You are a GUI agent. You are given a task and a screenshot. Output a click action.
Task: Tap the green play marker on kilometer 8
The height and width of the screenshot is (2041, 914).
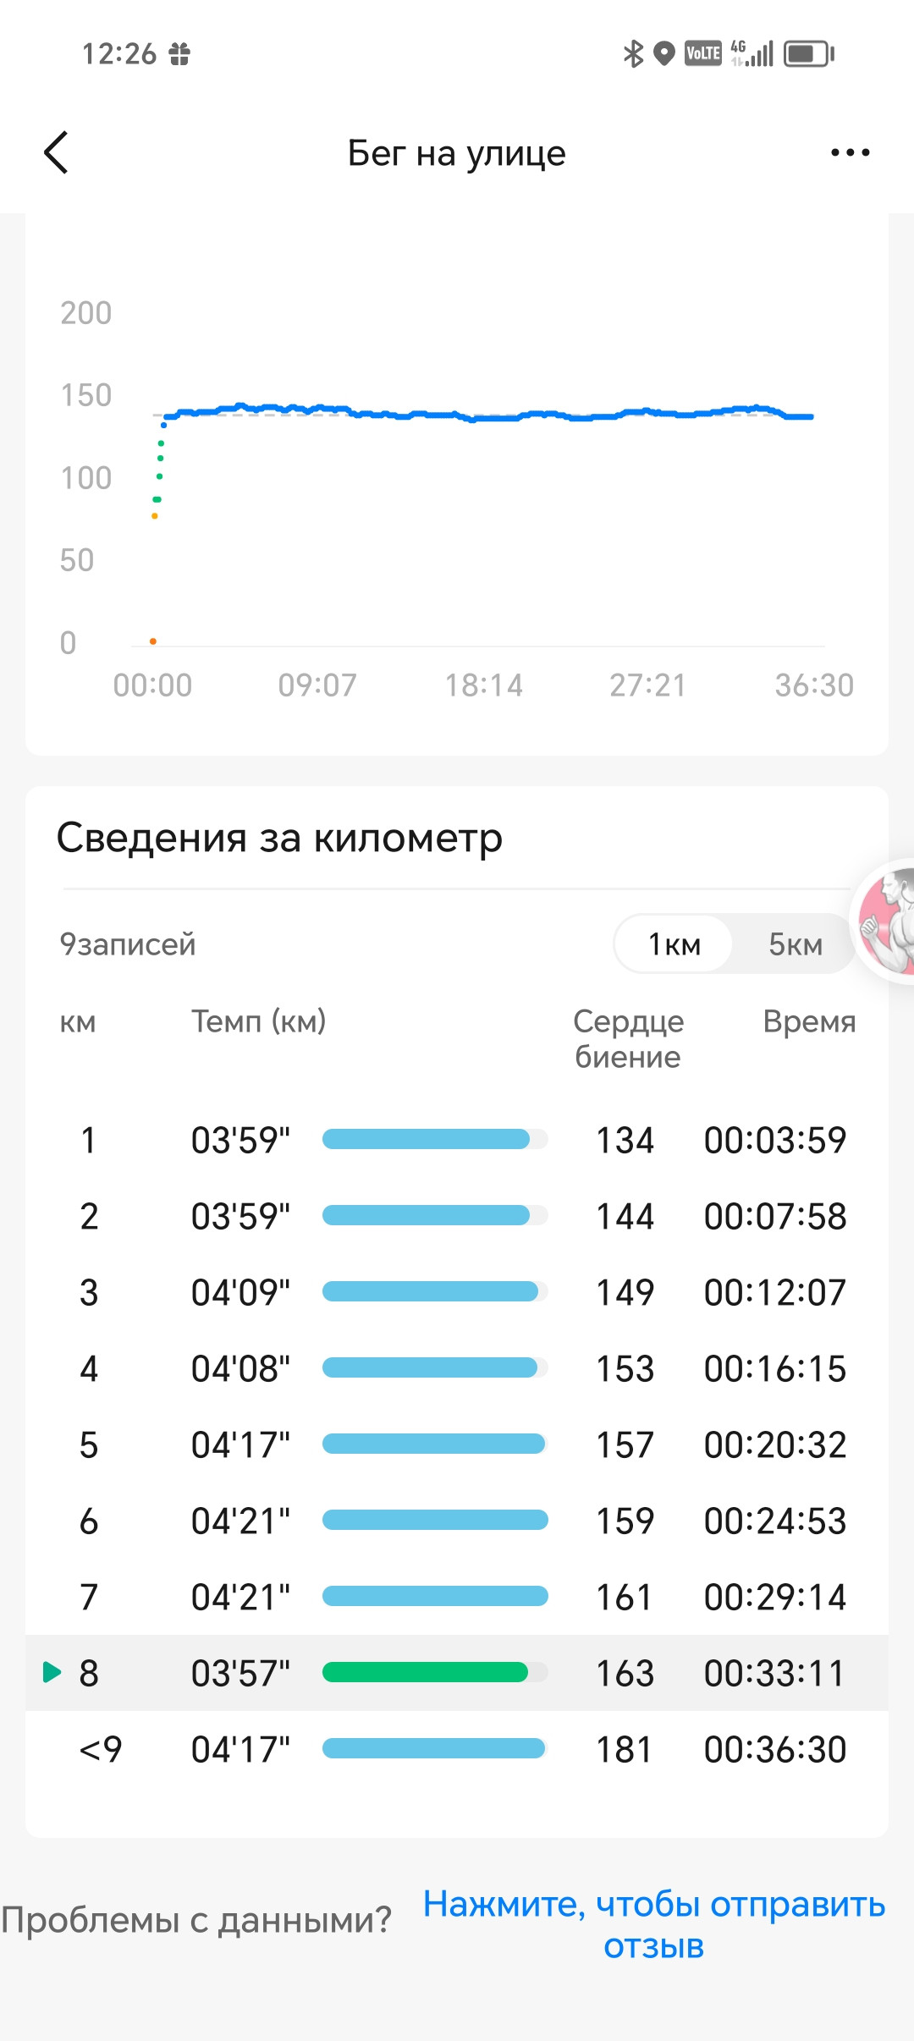click(52, 1672)
